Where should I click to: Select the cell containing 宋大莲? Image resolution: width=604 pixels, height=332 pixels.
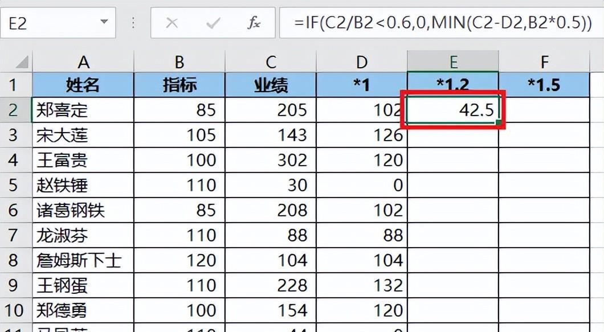pos(83,135)
